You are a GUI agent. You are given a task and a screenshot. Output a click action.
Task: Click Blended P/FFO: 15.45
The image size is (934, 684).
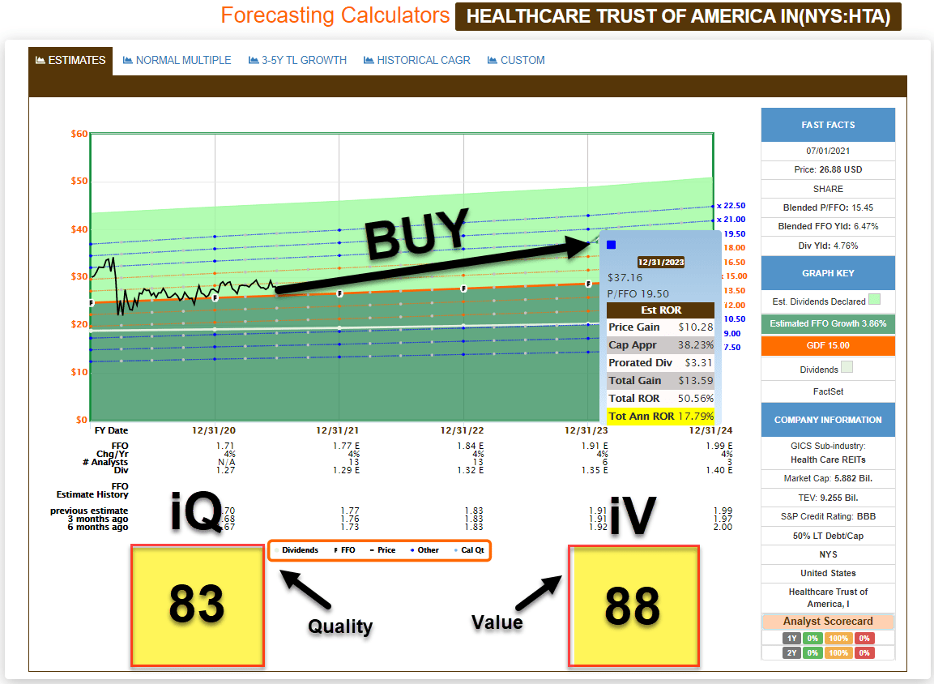[828, 208]
